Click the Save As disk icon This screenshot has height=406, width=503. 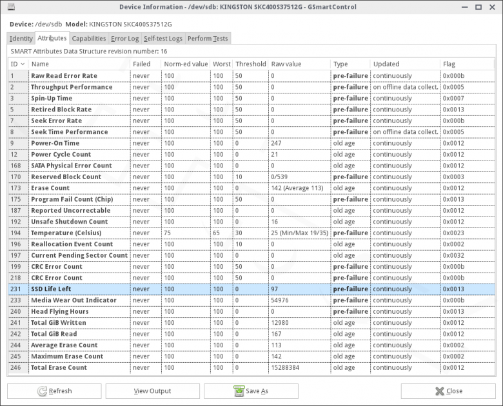pos(239,391)
